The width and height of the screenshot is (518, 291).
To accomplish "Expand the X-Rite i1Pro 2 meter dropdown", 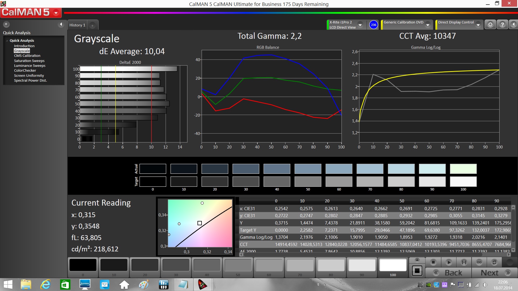I will coord(360,25).
